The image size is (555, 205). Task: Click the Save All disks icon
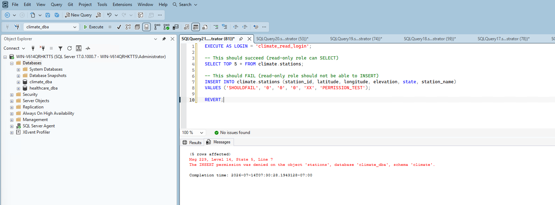[x=57, y=15]
